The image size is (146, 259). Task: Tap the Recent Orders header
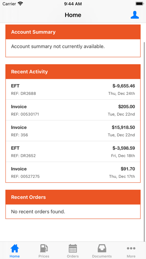click(x=73, y=197)
